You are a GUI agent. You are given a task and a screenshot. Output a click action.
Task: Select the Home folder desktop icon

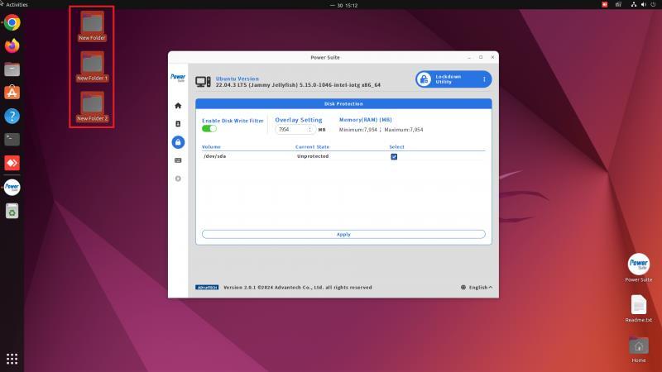638,349
